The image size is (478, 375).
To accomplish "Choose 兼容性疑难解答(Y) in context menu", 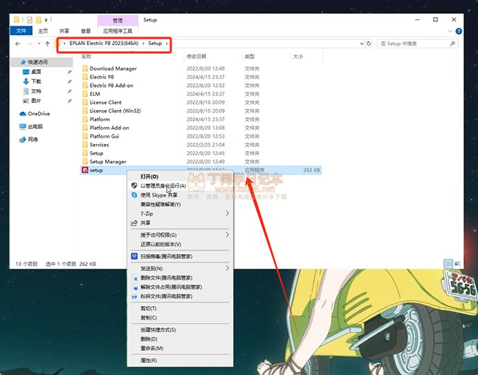I will click(180, 204).
